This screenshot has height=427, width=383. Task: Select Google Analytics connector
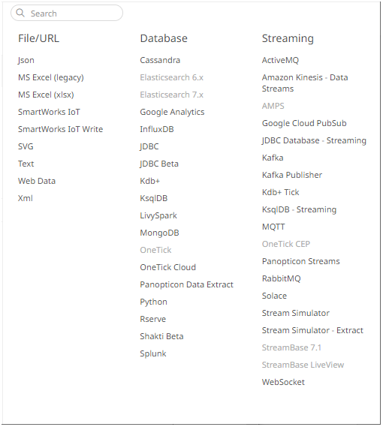[x=172, y=112]
